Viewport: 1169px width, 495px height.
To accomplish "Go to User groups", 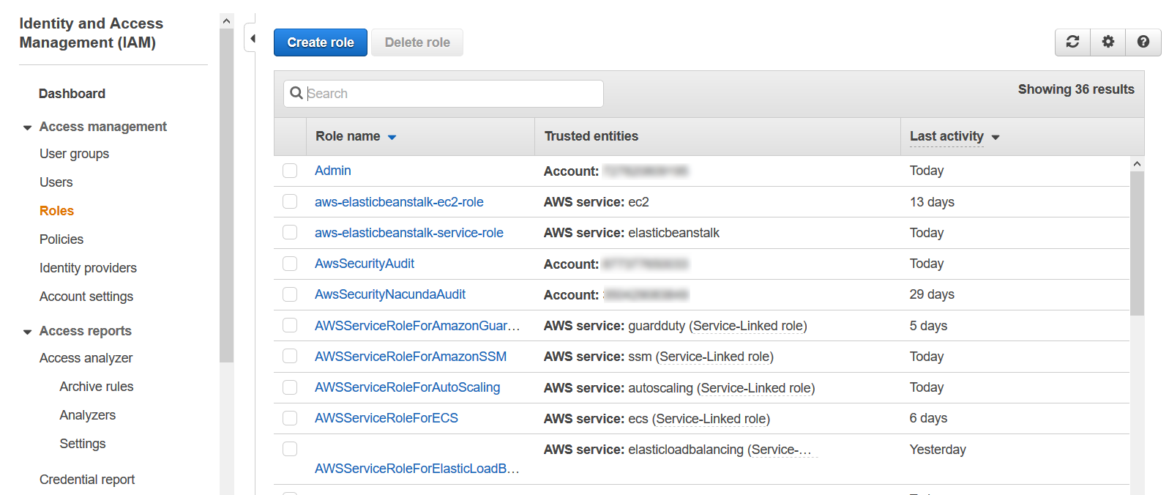I will [x=74, y=154].
